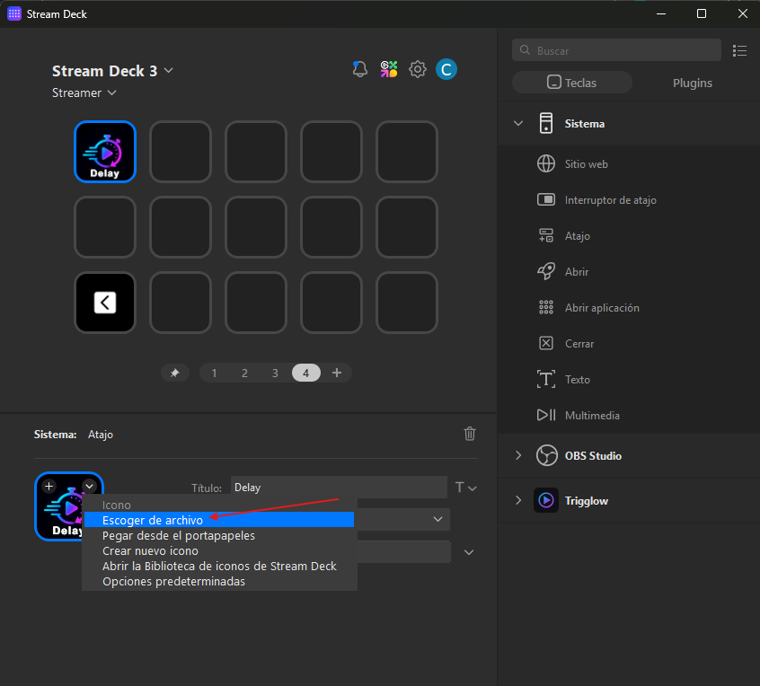The width and height of the screenshot is (760, 686).
Task: Open the dropdown below the title field
Action: [437, 519]
